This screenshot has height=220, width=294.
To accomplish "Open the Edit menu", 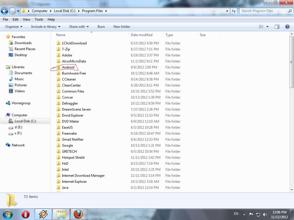I will [16, 19].
